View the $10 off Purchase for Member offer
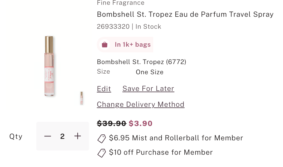 pos(161,152)
